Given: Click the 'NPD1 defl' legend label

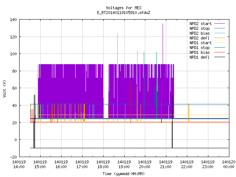Looking at the screenshot, I should (x=199, y=58).
